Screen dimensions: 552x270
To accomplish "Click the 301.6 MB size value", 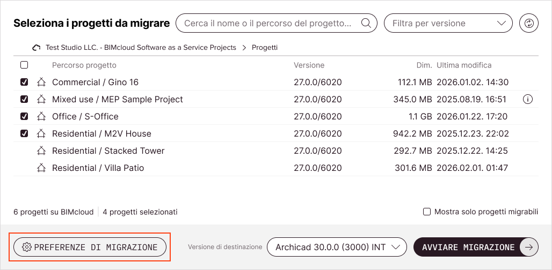I will coord(413,168).
